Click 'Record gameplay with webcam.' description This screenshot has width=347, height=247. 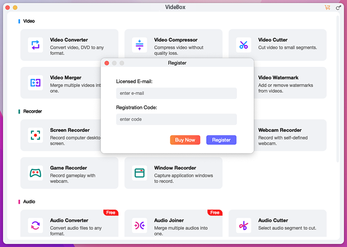pos(73,178)
